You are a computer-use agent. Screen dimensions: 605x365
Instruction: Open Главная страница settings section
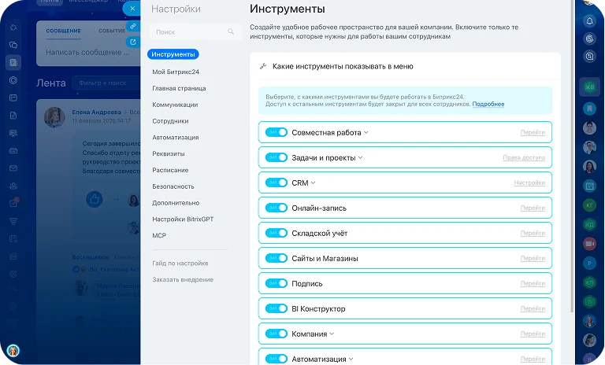pos(179,88)
